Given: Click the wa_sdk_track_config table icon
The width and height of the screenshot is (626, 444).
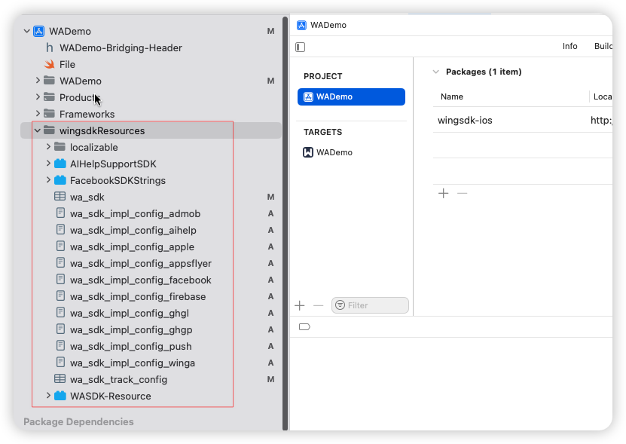Looking at the screenshot, I should tap(60, 379).
